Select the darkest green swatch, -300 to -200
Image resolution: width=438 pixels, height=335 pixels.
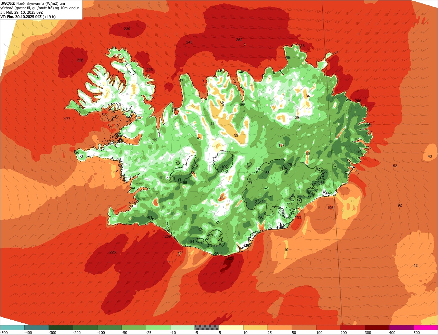pyautogui.click(x=61, y=327)
